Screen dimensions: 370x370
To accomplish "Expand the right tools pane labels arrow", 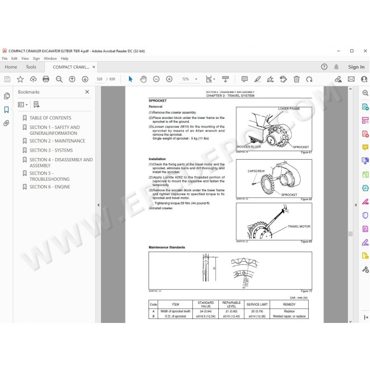I will 366,317.
